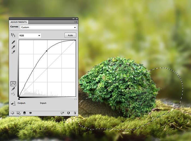Open the Curves preset dropdown showing Custom

[49, 27]
